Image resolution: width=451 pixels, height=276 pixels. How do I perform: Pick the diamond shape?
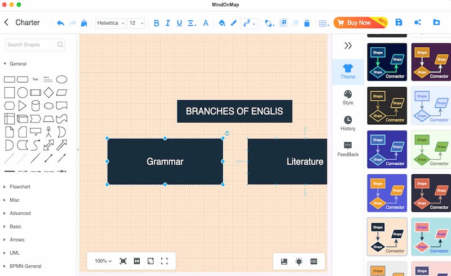point(48,92)
